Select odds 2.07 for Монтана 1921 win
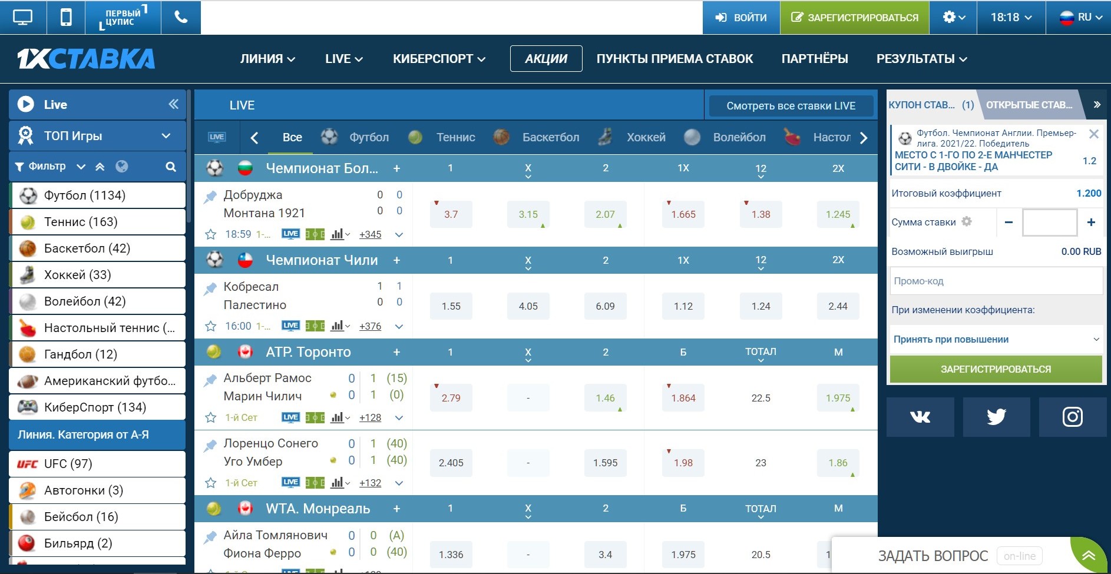Image resolution: width=1111 pixels, height=574 pixels. [x=605, y=214]
